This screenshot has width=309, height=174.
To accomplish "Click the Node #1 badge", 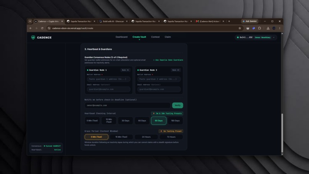I will 125,70.
